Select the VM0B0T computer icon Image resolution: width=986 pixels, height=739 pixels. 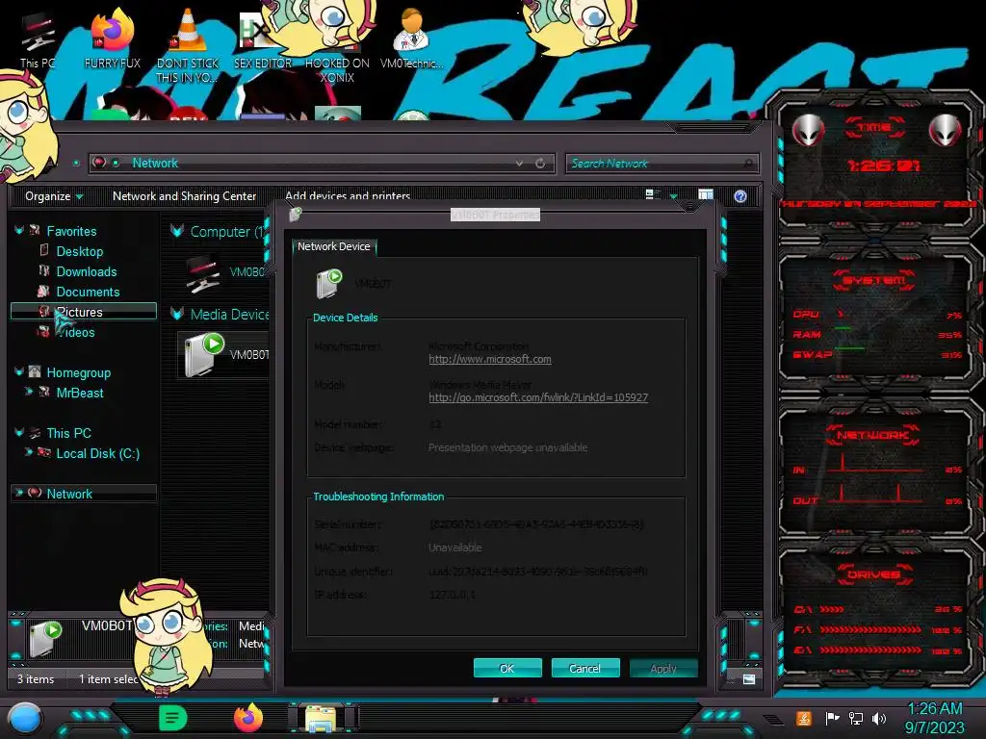[203, 273]
